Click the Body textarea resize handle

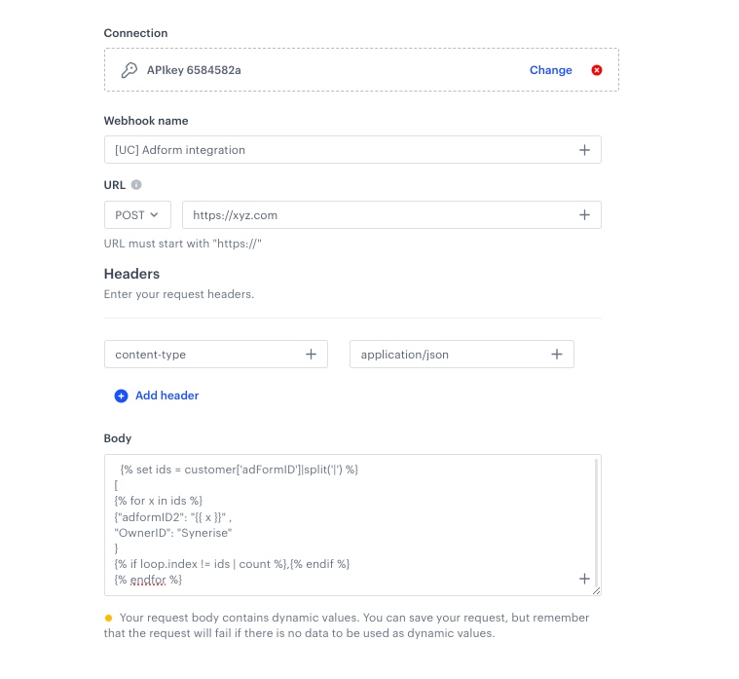coord(597,590)
